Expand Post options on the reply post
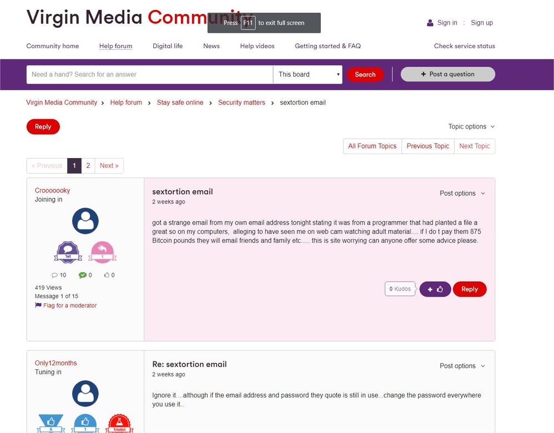This screenshot has height=433, width=554. click(x=462, y=366)
